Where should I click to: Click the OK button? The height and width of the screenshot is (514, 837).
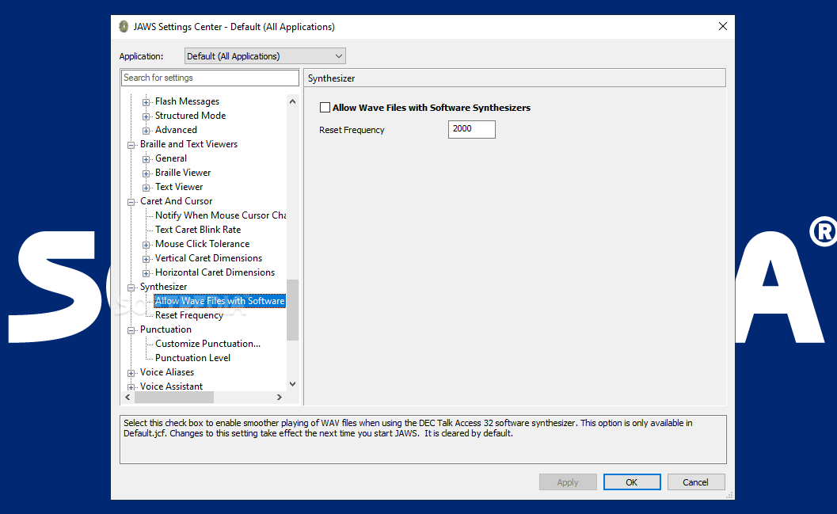(632, 482)
